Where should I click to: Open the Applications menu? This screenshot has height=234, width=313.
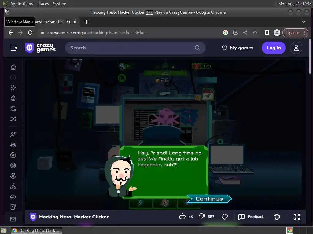click(22, 4)
